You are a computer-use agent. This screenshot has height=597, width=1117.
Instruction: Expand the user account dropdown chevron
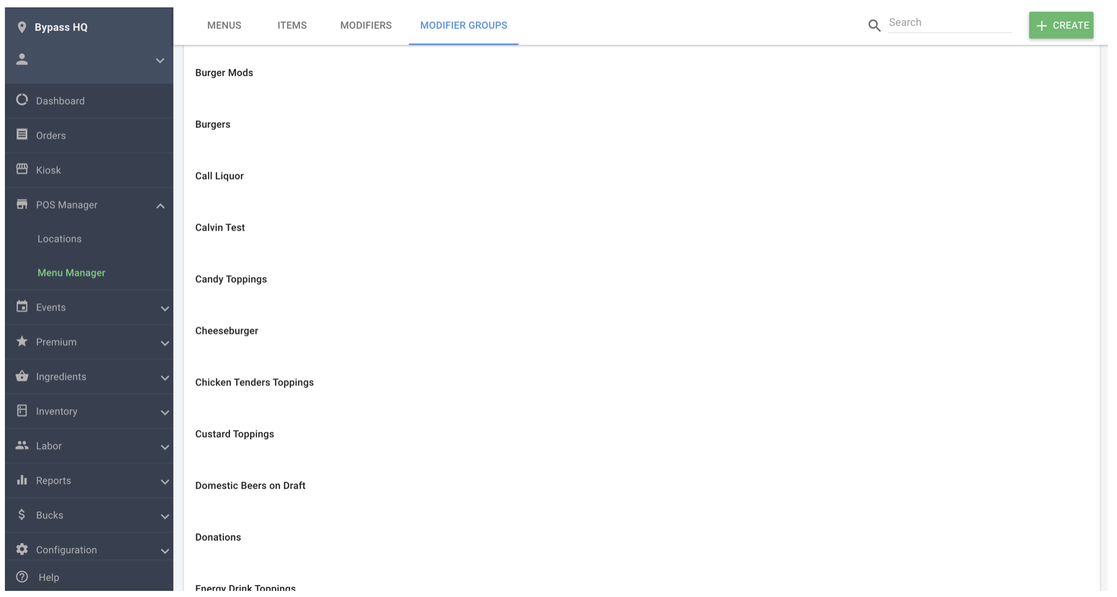click(160, 61)
